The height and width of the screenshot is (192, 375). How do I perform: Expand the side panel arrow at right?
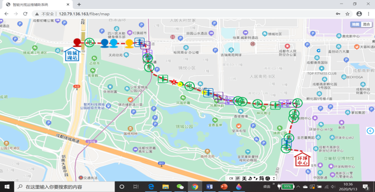click(370, 131)
